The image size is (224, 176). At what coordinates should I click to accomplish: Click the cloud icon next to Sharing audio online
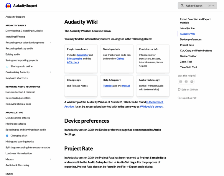[7, 66]
